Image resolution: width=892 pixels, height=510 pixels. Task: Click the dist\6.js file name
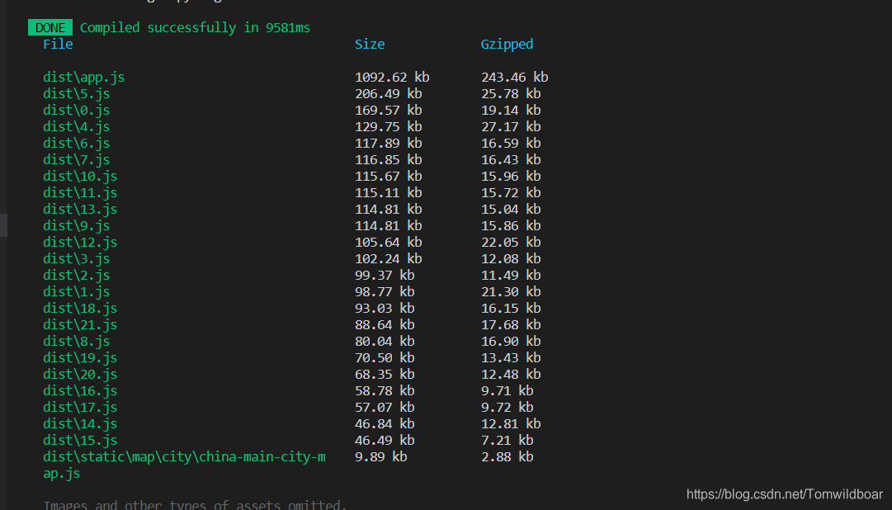(x=76, y=143)
